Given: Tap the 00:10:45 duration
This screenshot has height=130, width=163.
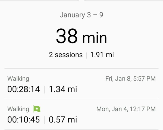Looking at the screenshot, I should 23,119.
